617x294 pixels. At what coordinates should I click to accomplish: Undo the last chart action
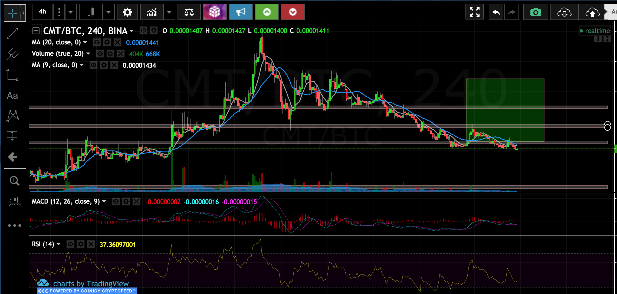pos(496,12)
